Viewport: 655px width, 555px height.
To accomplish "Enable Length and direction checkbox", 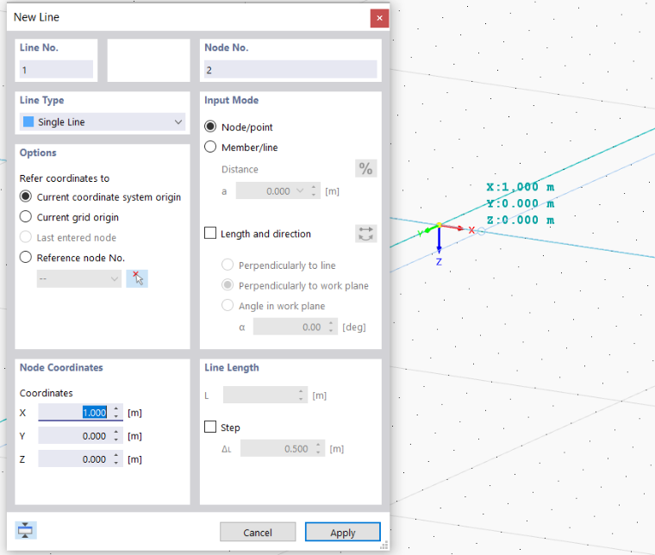I will 210,233.
